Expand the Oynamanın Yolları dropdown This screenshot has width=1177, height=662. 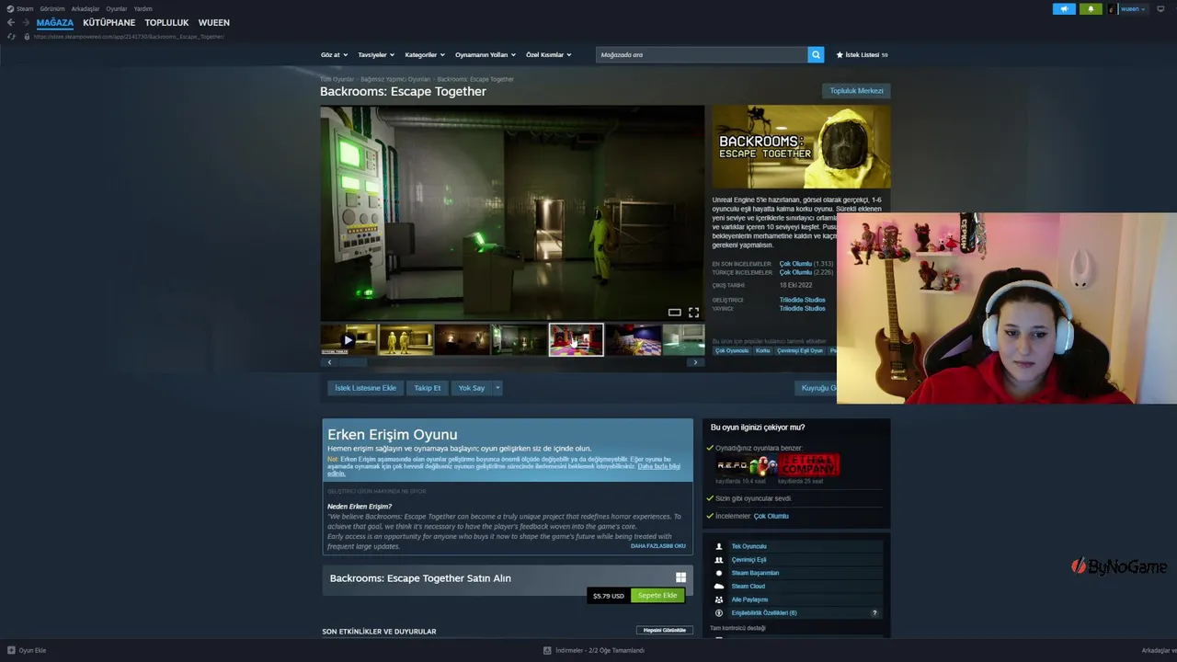pyautogui.click(x=486, y=54)
